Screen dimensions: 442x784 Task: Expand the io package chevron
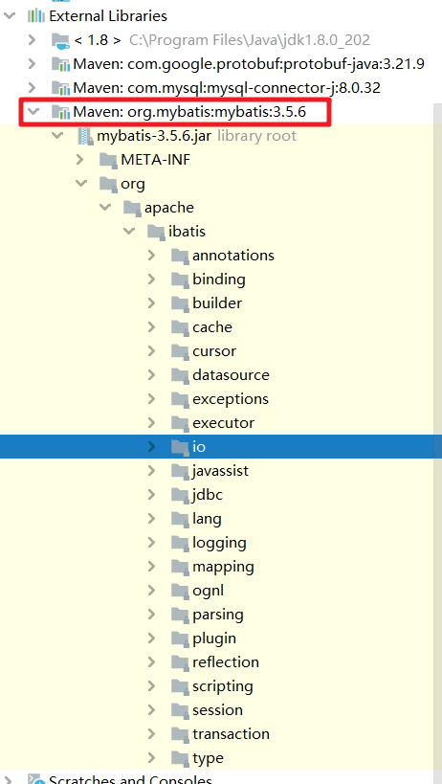(152, 447)
